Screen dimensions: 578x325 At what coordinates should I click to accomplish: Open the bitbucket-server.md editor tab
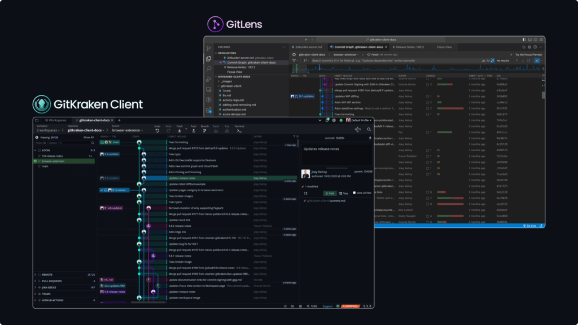(x=307, y=47)
